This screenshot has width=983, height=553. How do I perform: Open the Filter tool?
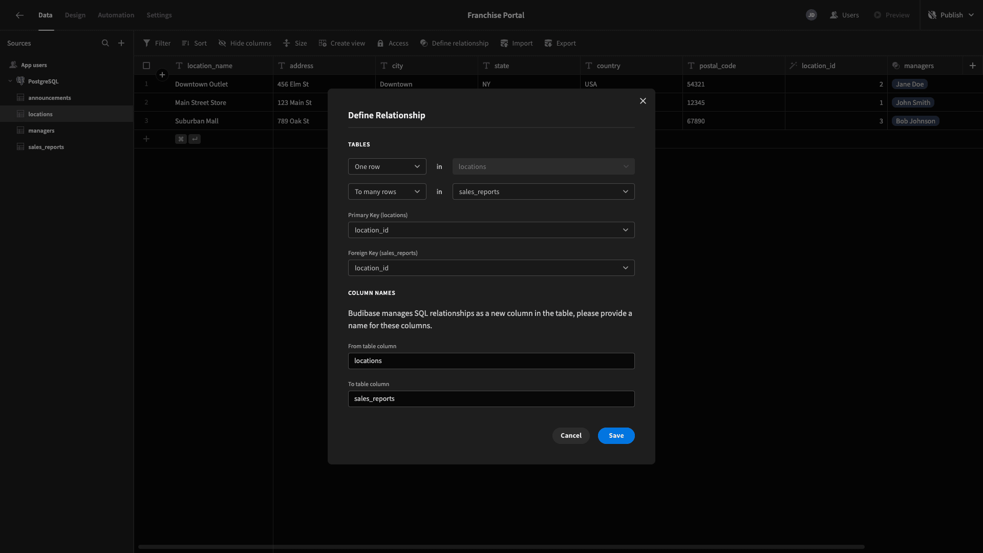click(x=157, y=43)
